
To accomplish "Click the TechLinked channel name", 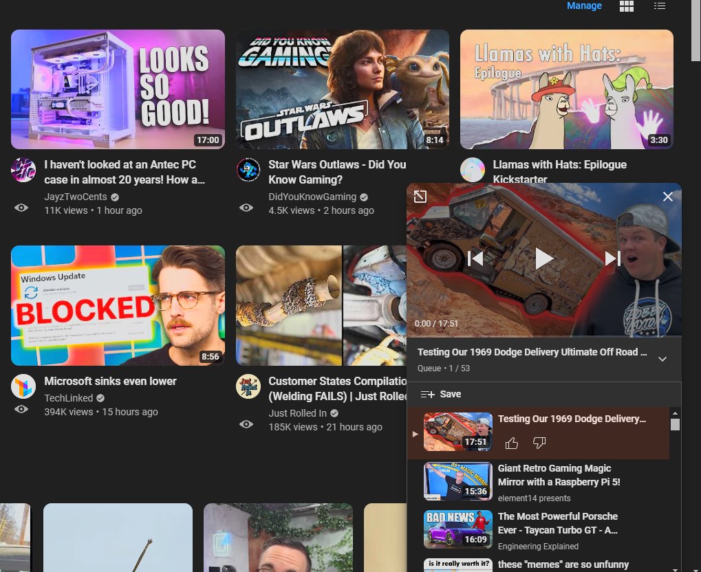I will pyautogui.click(x=68, y=397).
